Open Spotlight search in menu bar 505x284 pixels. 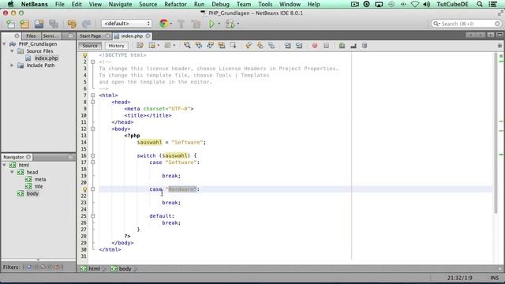pyautogui.click(x=480, y=4)
